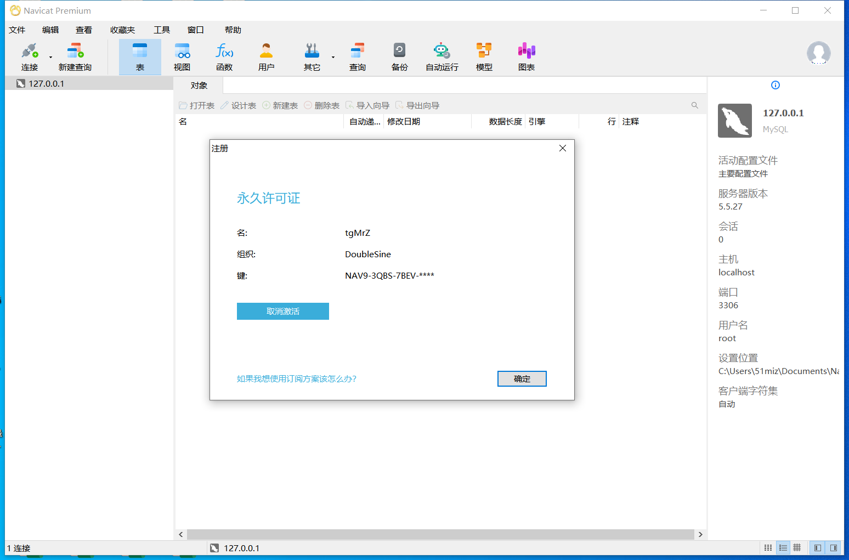Click Design Table (设计表) button
This screenshot has height=560, width=849.
pyautogui.click(x=239, y=105)
